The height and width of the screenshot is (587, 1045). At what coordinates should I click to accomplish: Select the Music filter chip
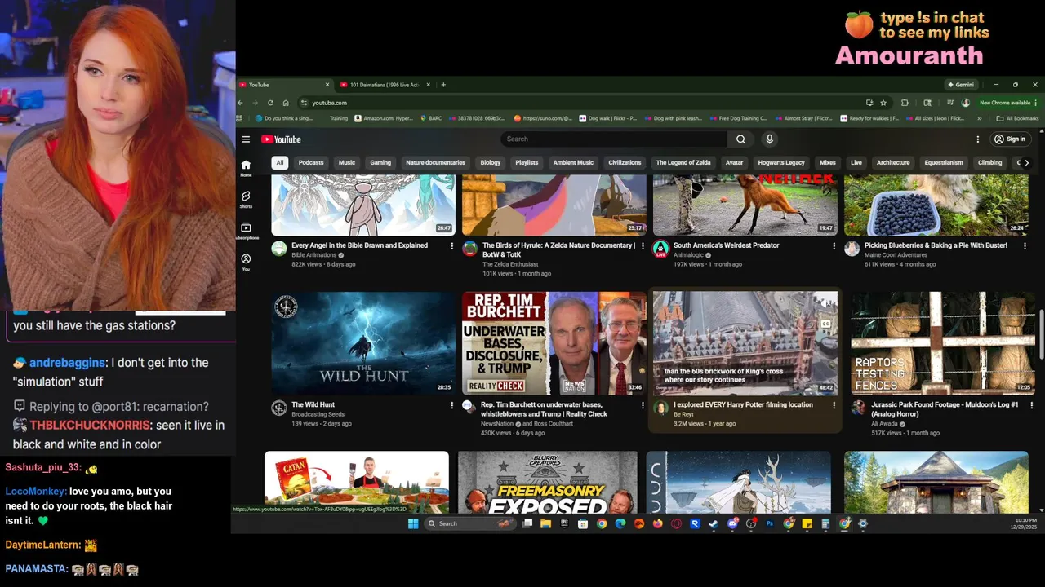pyautogui.click(x=347, y=162)
